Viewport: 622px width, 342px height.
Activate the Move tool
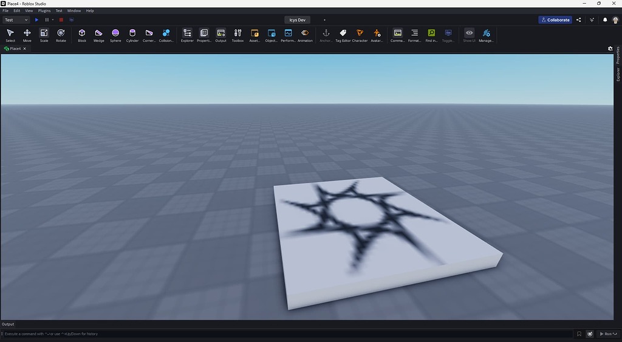click(x=27, y=35)
